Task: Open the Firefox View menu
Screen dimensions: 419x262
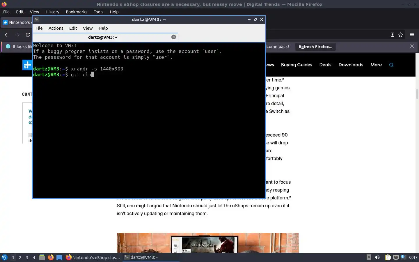Action: click(x=34, y=12)
